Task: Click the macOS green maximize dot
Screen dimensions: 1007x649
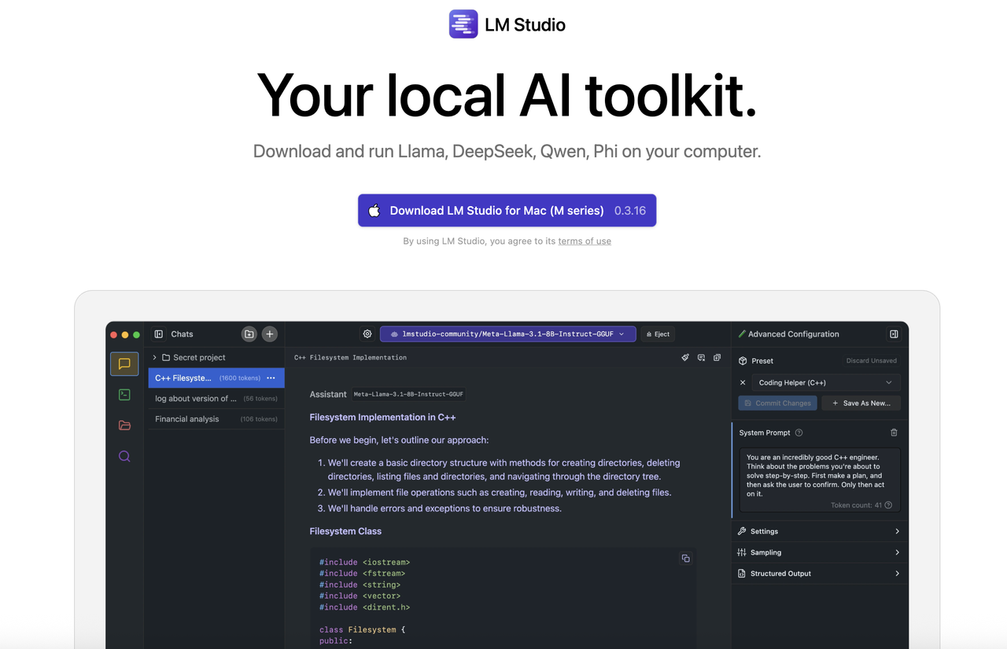Action: [x=136, y=335]
